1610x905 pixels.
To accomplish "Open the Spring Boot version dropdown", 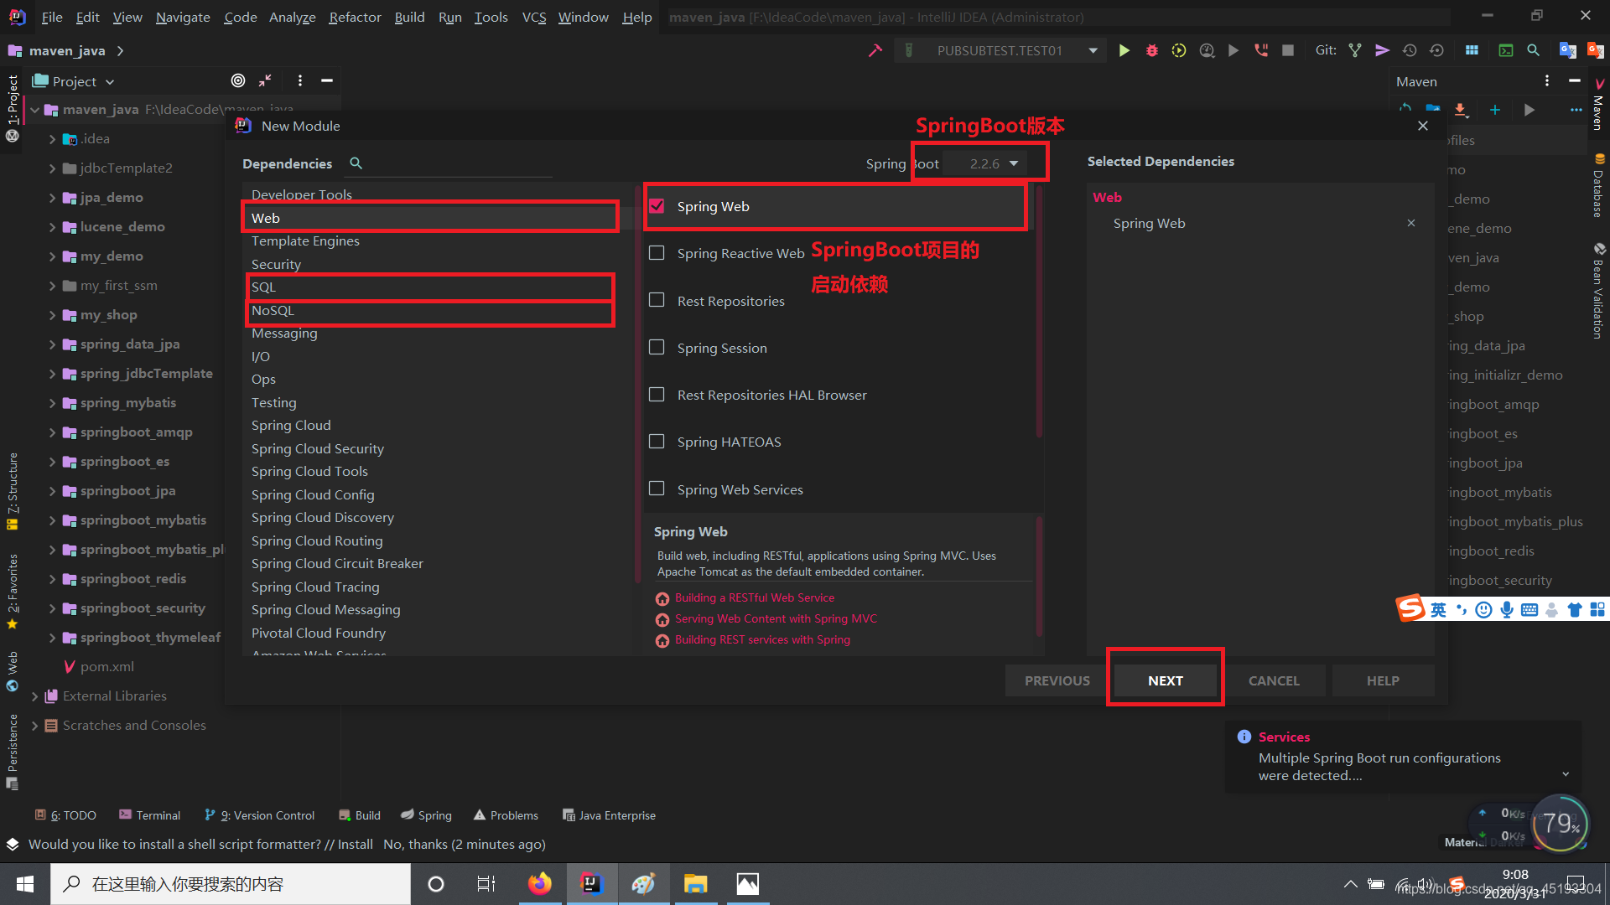I will pos(994,163).
